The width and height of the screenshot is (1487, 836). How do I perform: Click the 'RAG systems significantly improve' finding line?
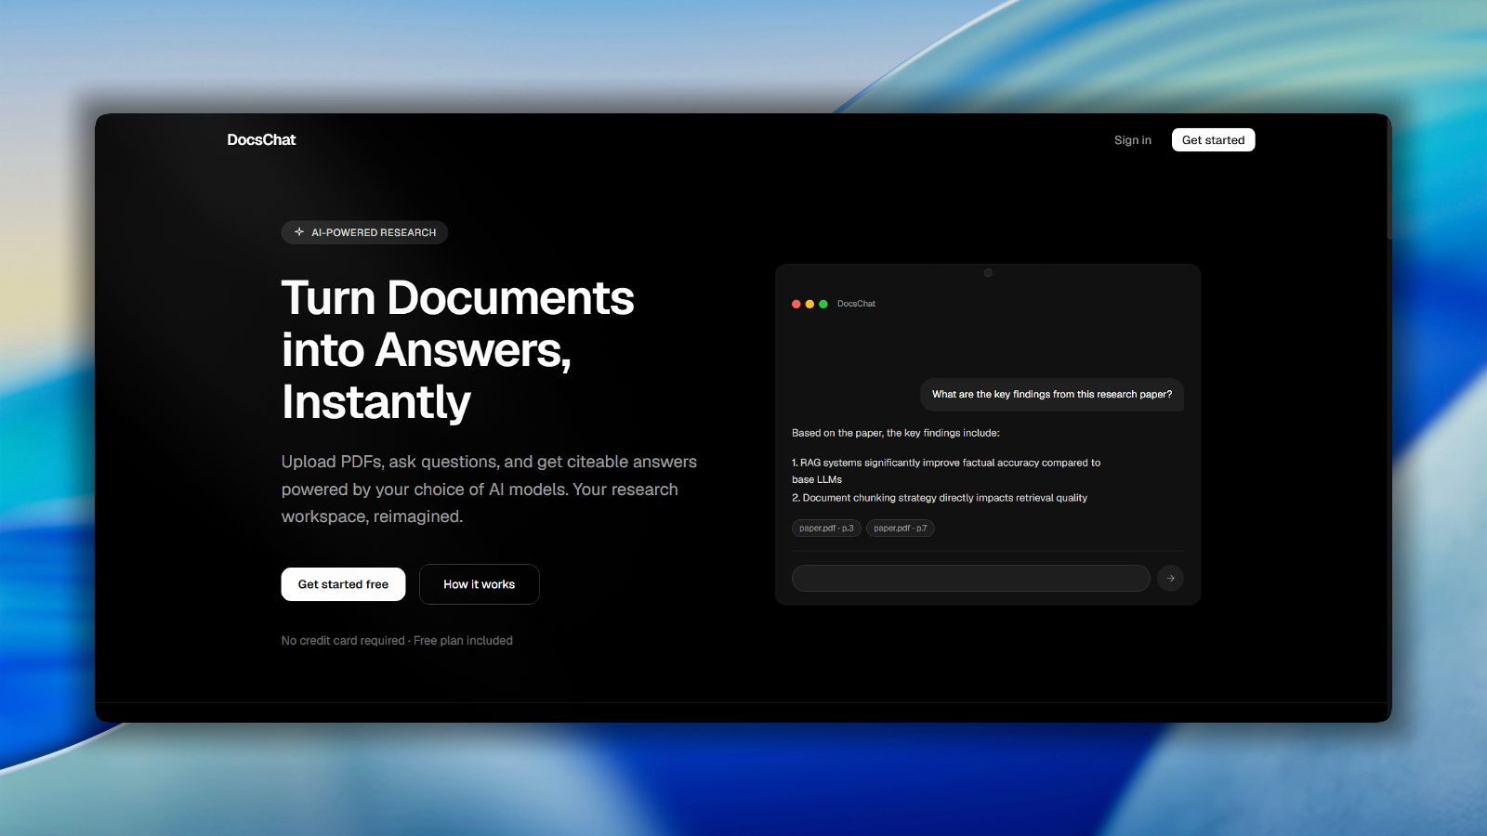point(946,471)
